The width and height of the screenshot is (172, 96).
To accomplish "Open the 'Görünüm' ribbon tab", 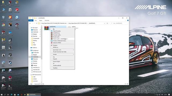I will pos(47,21).
